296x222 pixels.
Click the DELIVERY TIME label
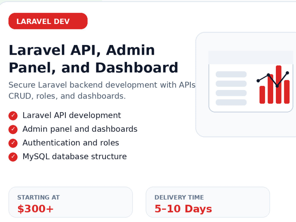point(179,197)
